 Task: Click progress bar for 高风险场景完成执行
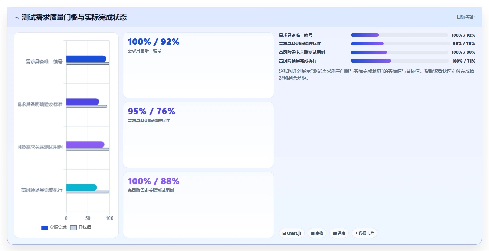click(400, 61)
